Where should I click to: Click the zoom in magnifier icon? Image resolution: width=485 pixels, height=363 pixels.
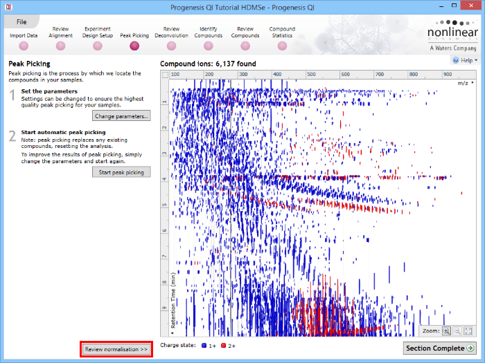(x=446, y=331)
